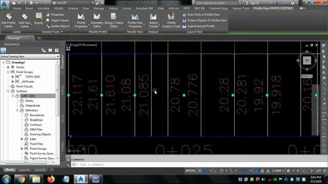
Task: Click Project Objects To Profile View
Action: [204, 20]
